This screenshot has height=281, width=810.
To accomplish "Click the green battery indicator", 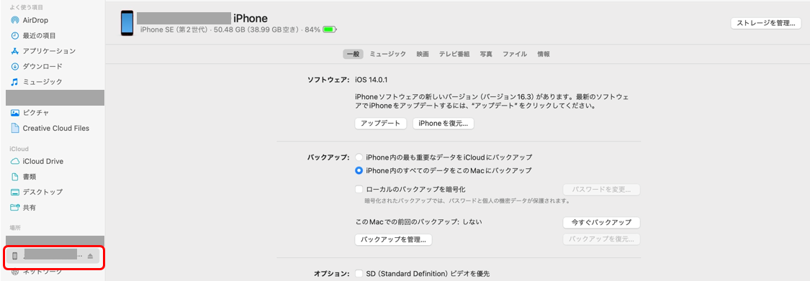I will point(330,29).
